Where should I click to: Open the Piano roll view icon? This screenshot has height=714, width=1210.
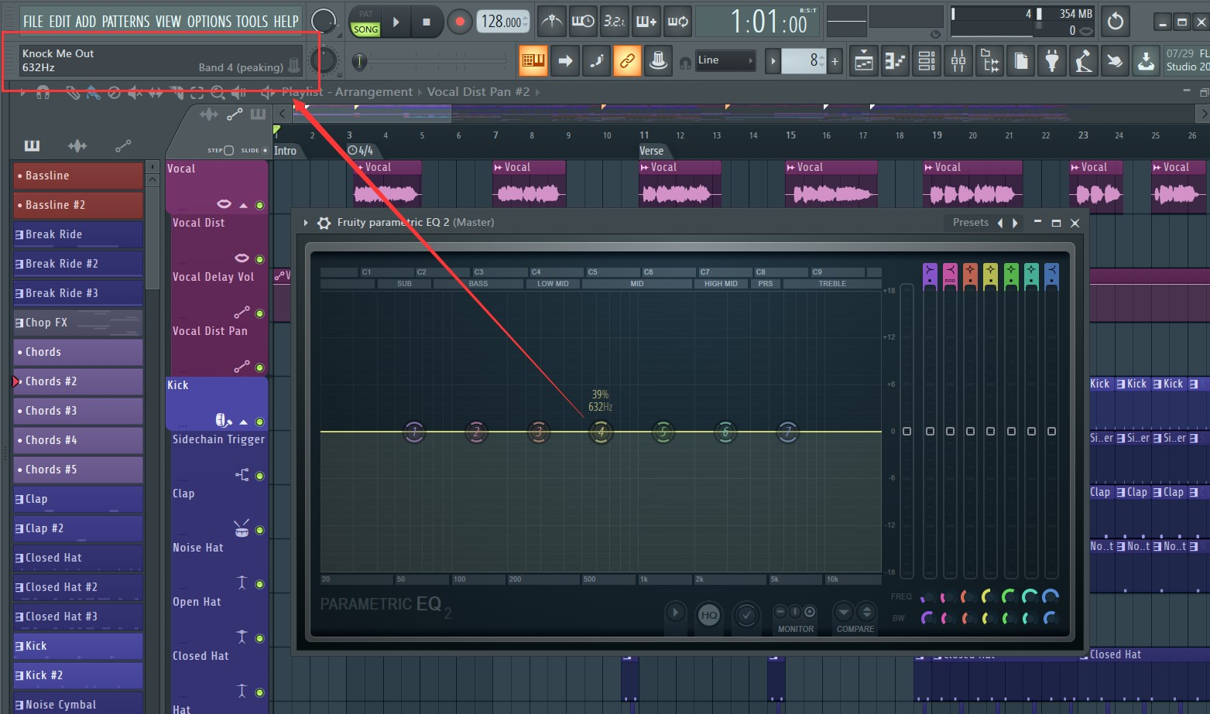pos(896,60)
